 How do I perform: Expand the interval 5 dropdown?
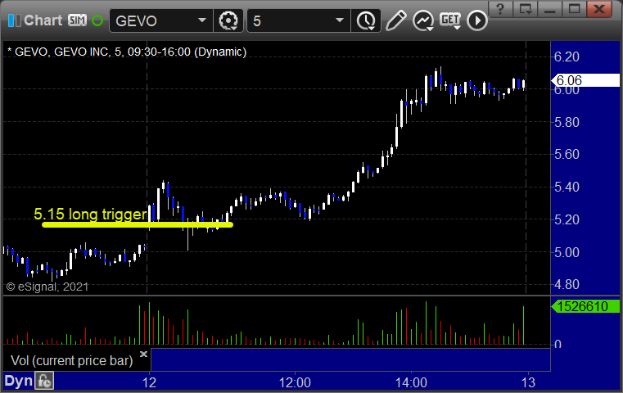(x=339, y=20)
